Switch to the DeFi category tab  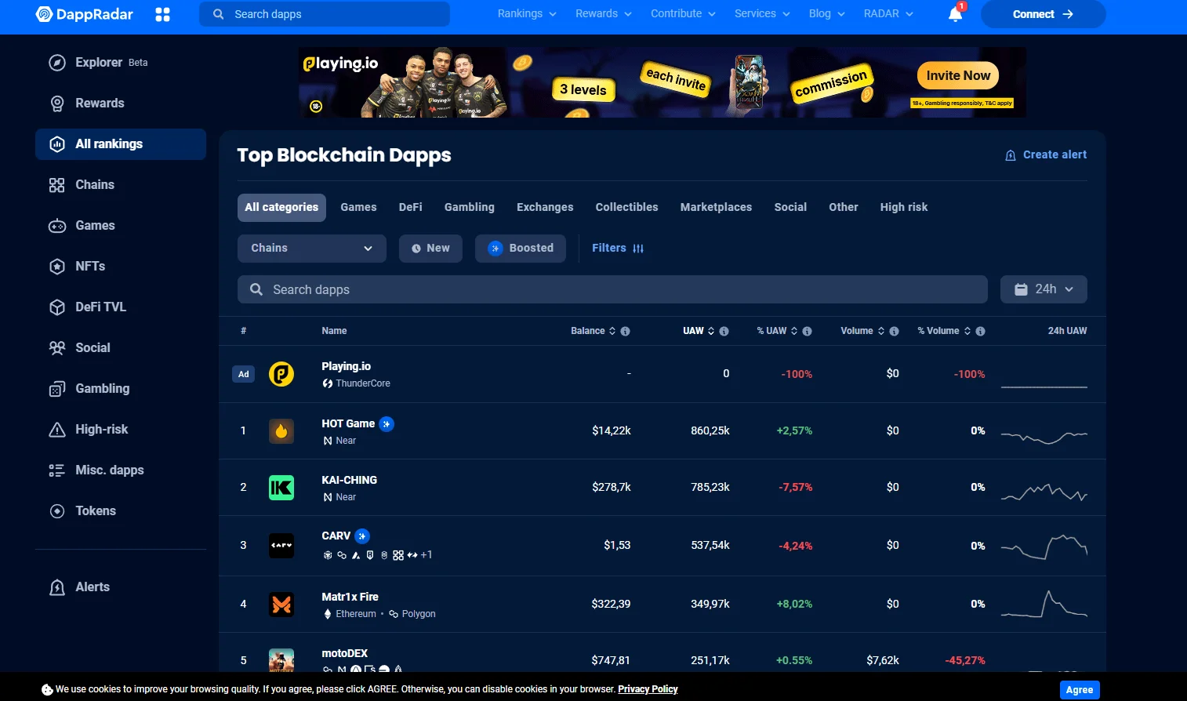[x=410, y=208]
